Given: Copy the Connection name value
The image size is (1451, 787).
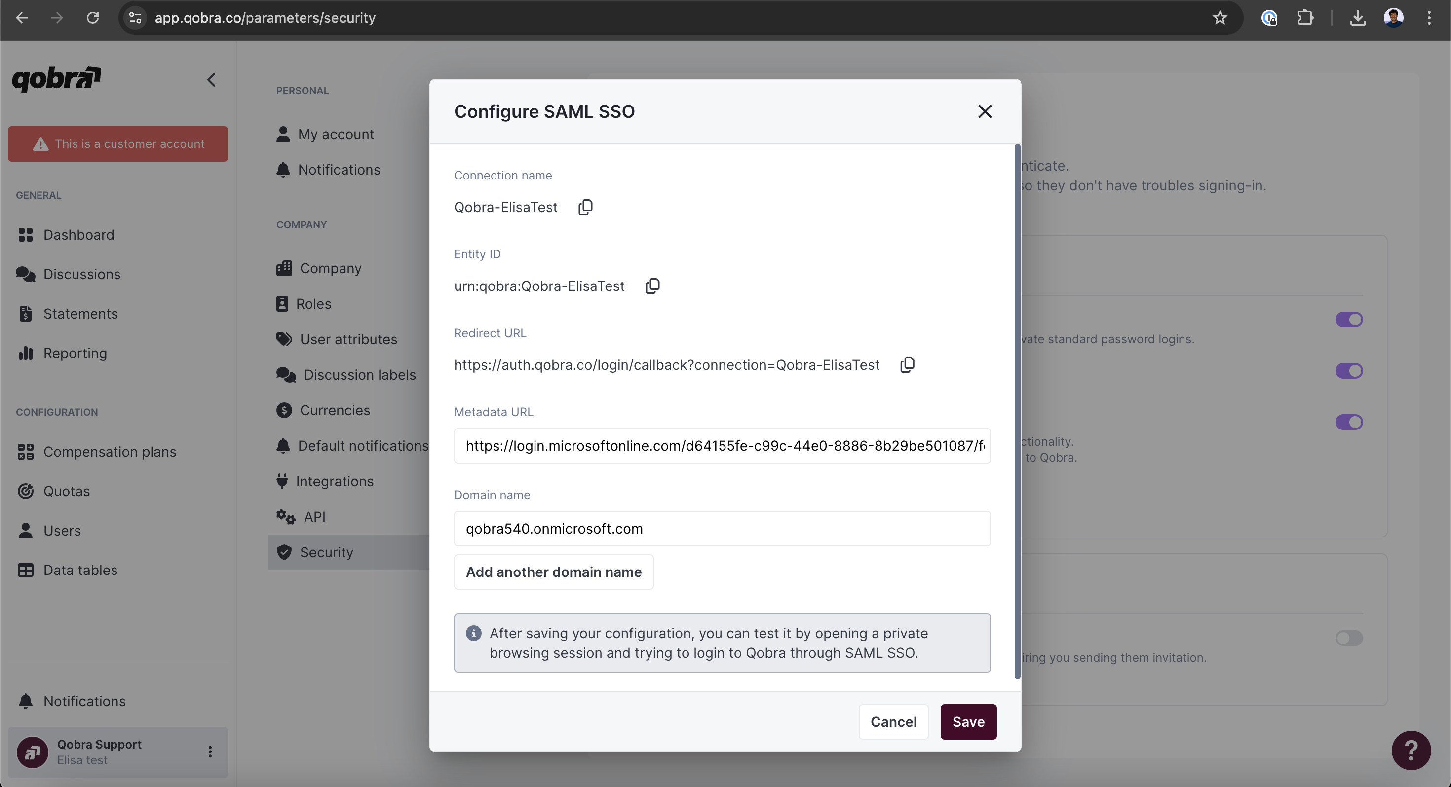Looking at the screenshot, I should [x=585, y=207].
